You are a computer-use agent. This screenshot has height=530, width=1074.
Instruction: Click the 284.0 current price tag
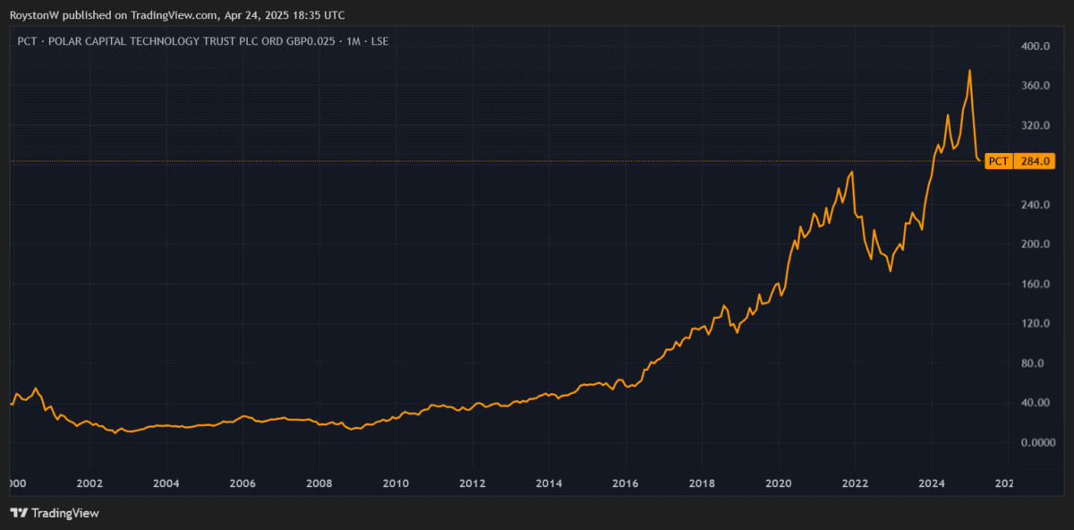[x=1035, y=162]
